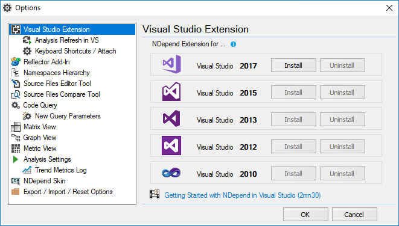Click the film strip video icon

pos(155,194)
